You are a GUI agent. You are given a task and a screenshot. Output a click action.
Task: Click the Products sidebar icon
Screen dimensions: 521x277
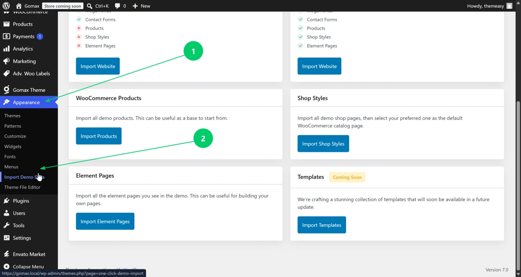point(7,24)
